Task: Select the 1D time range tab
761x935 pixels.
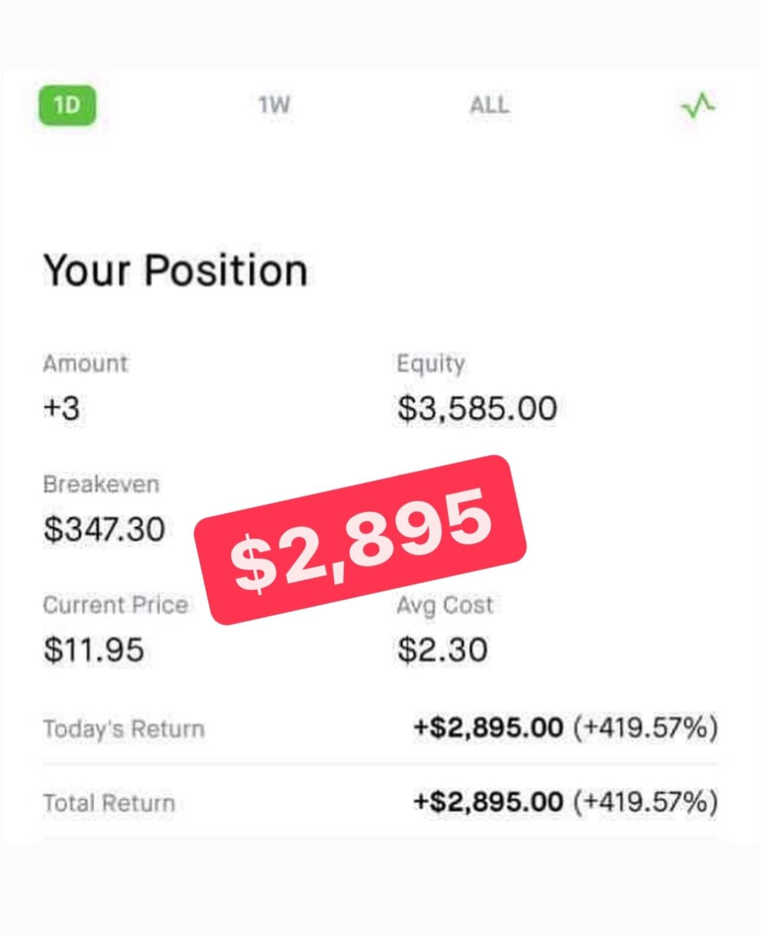Action: coord(67,106)
